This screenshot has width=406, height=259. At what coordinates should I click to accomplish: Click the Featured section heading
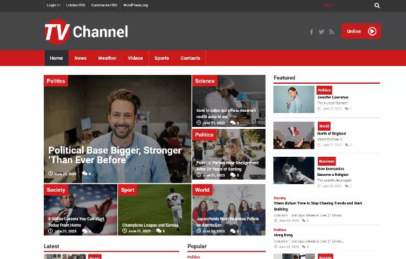tap(284, 77)
